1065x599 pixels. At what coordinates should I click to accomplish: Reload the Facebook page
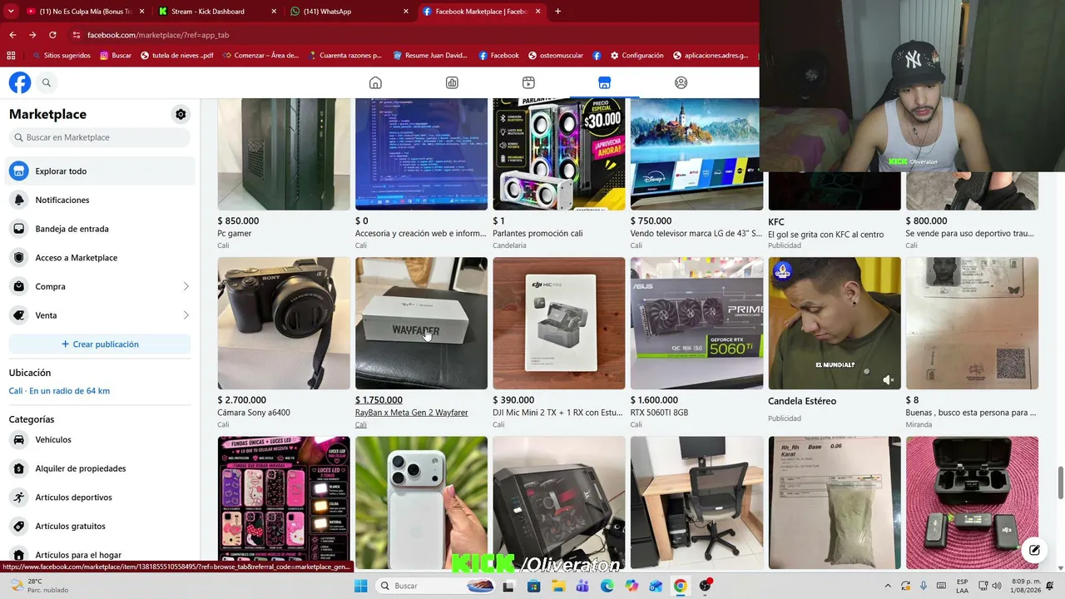[52, 35]
